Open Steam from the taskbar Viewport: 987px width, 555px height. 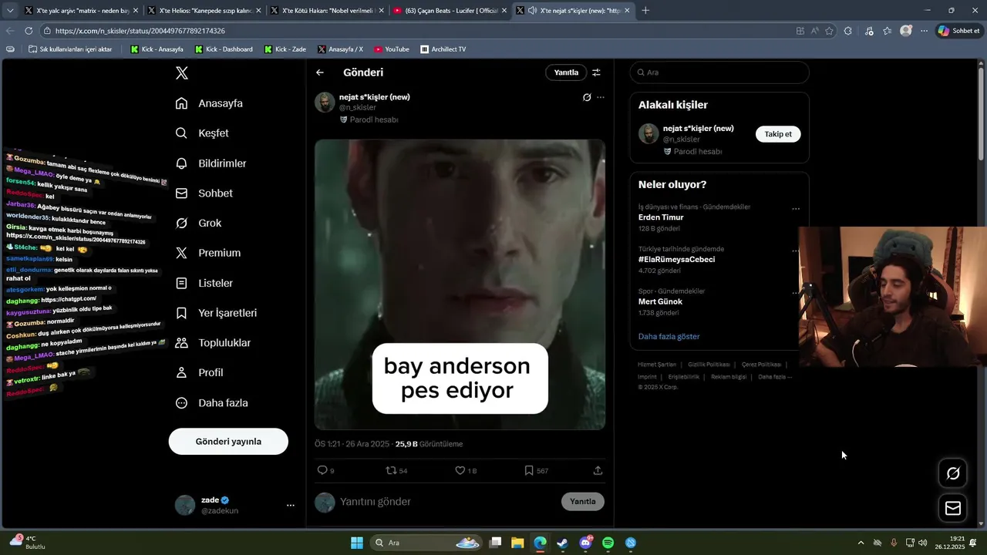click(x=563, y=543)
